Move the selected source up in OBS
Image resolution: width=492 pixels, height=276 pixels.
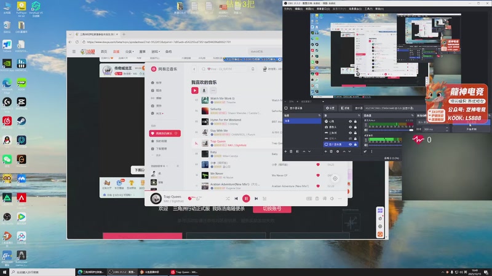pos(344,151)
